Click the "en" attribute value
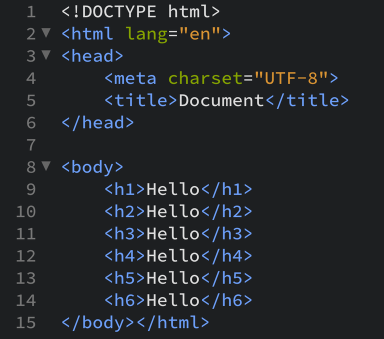This screenshot has width=384, height=339. tap(199, 33)
